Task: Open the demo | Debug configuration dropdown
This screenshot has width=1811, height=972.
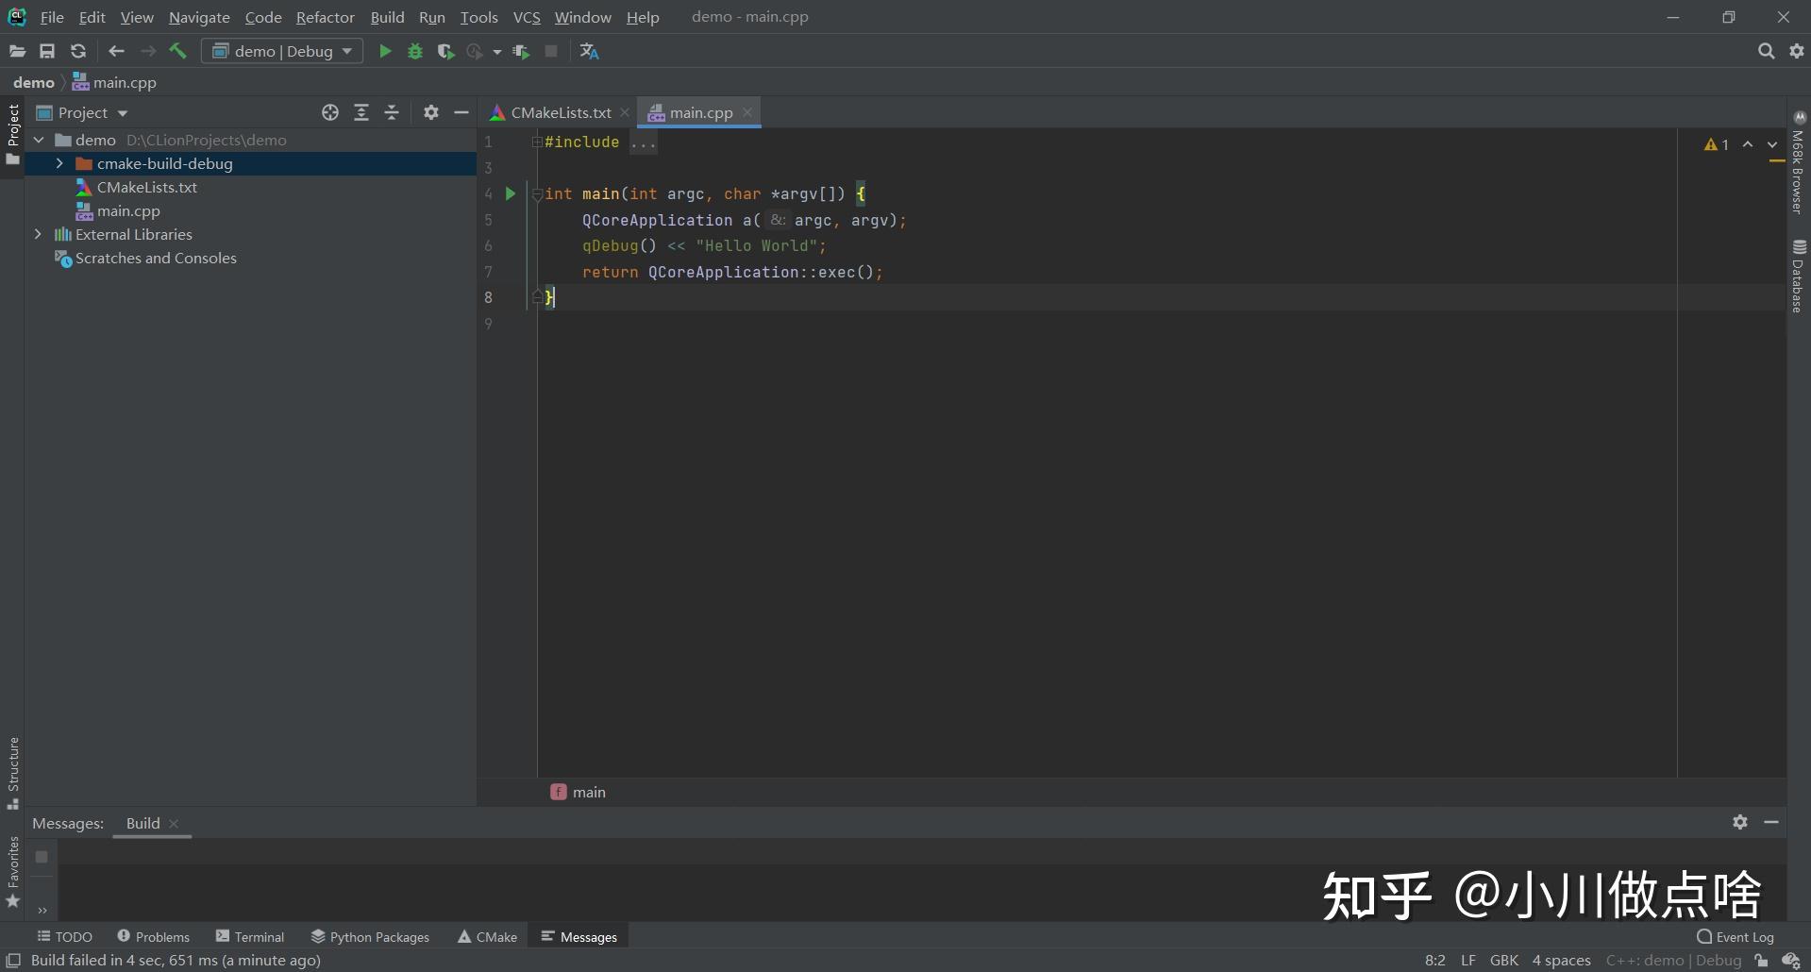Action: 282,51
